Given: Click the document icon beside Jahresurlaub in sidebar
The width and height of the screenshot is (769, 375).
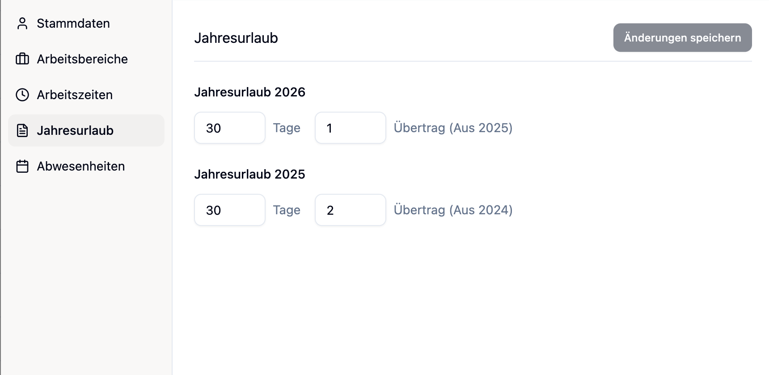Looking at the screenshot, I should [x=22, y=130].
